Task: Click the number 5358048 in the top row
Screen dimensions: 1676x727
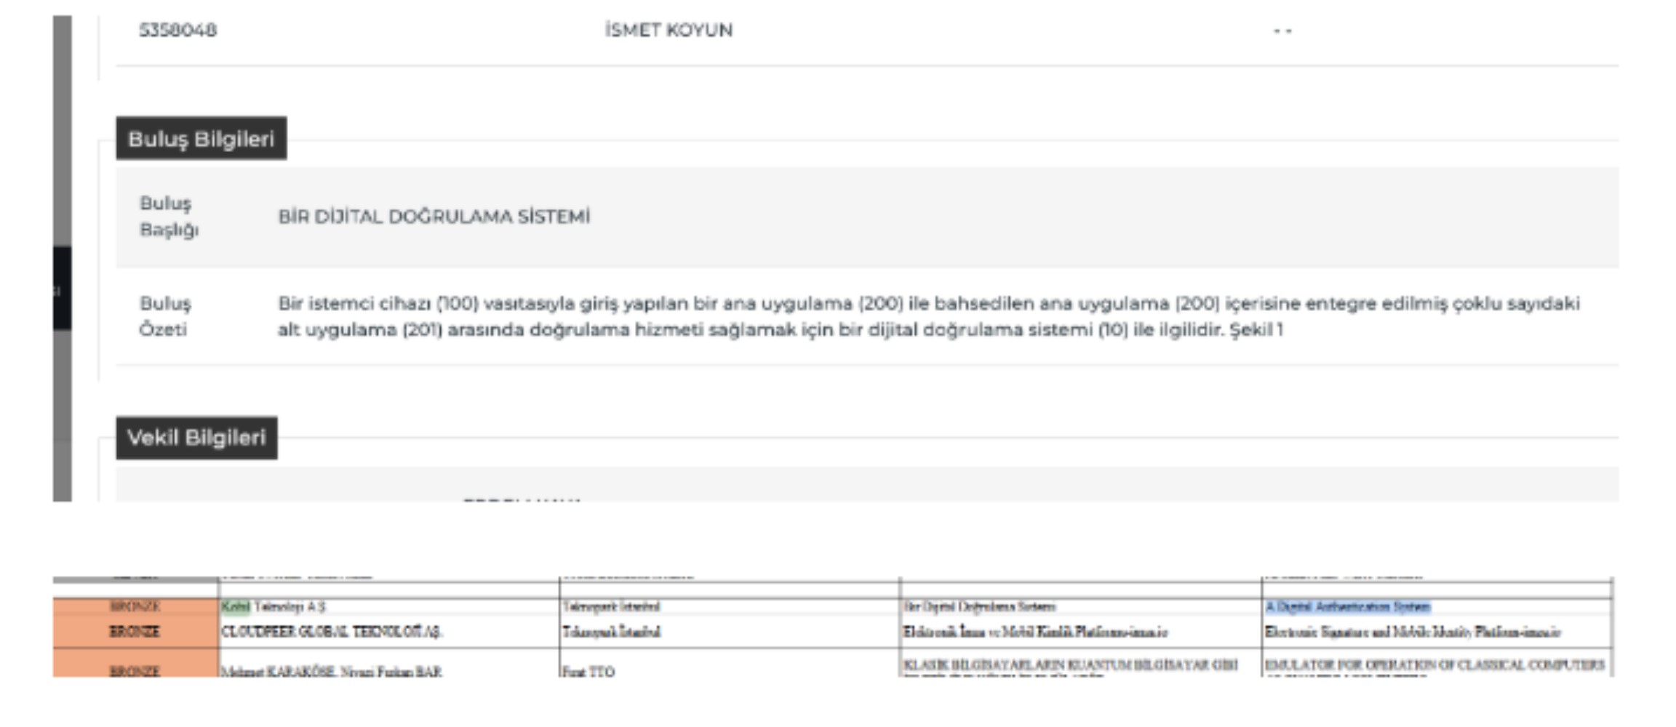Action: tap(178, 31)
